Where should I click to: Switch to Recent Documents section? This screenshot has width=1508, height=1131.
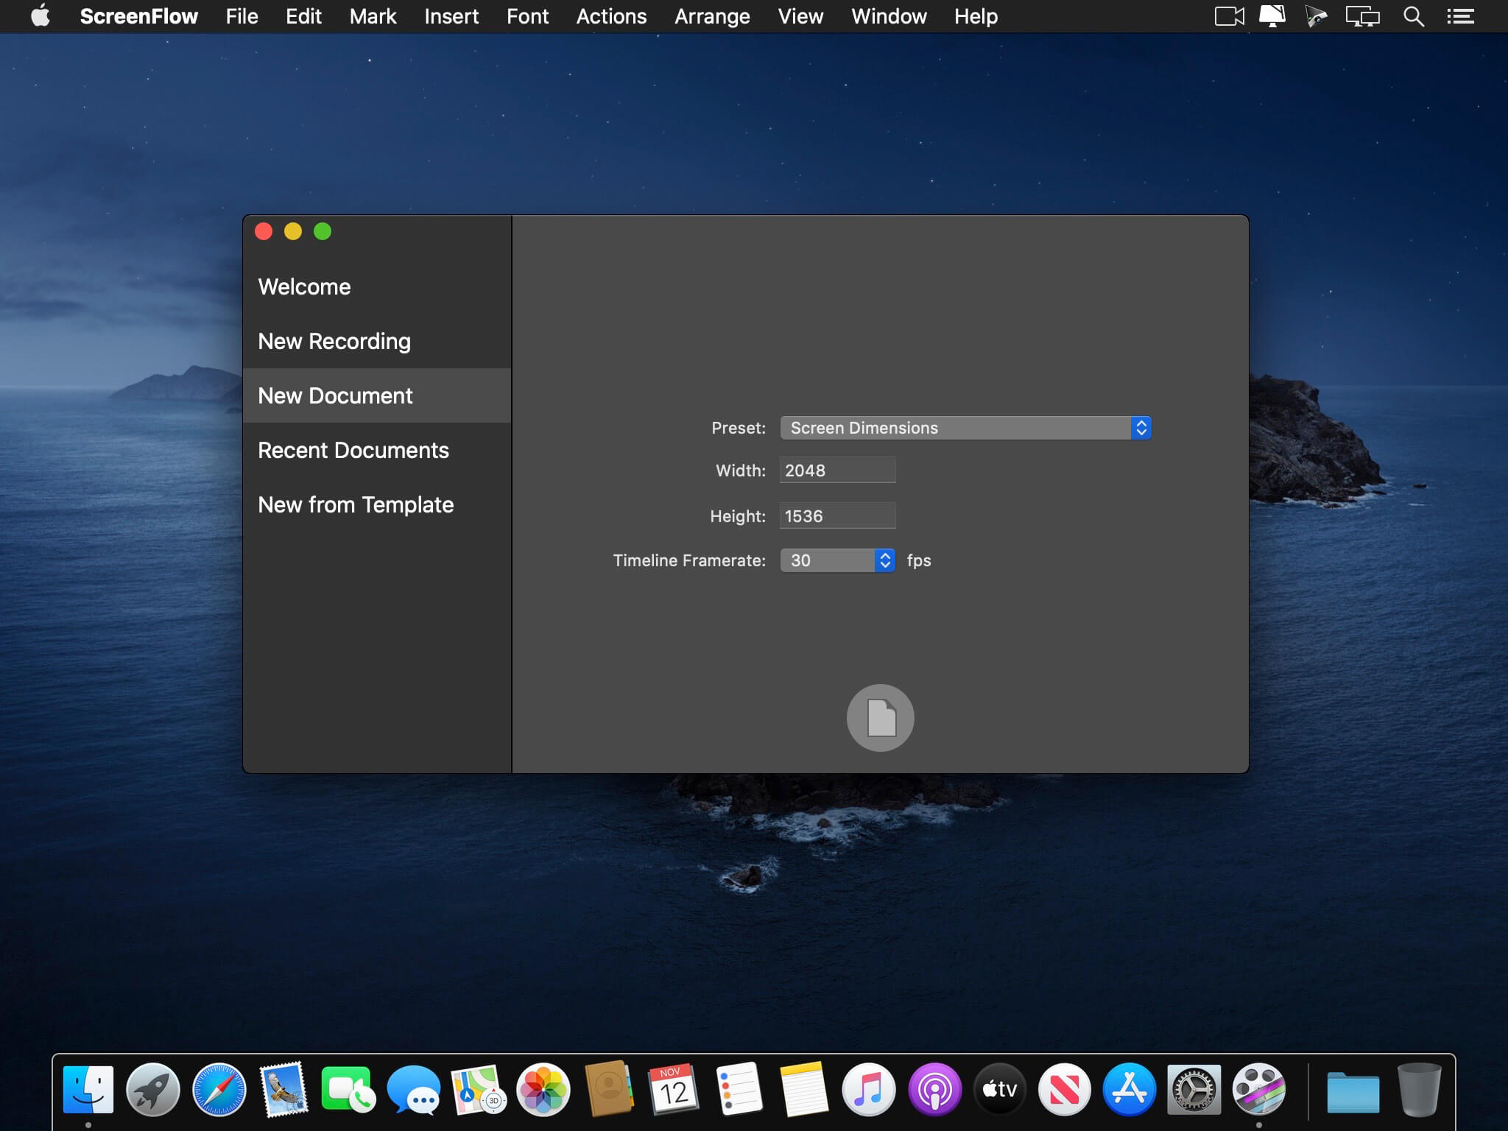point(353,450)
